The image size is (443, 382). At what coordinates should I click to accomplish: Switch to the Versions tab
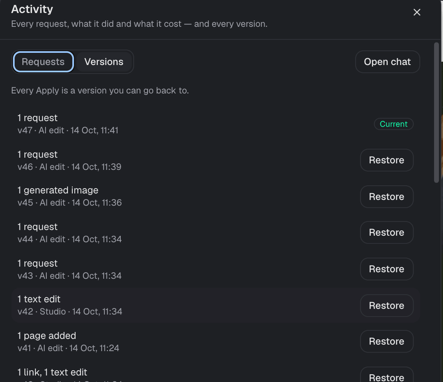(x=104, y=62)
